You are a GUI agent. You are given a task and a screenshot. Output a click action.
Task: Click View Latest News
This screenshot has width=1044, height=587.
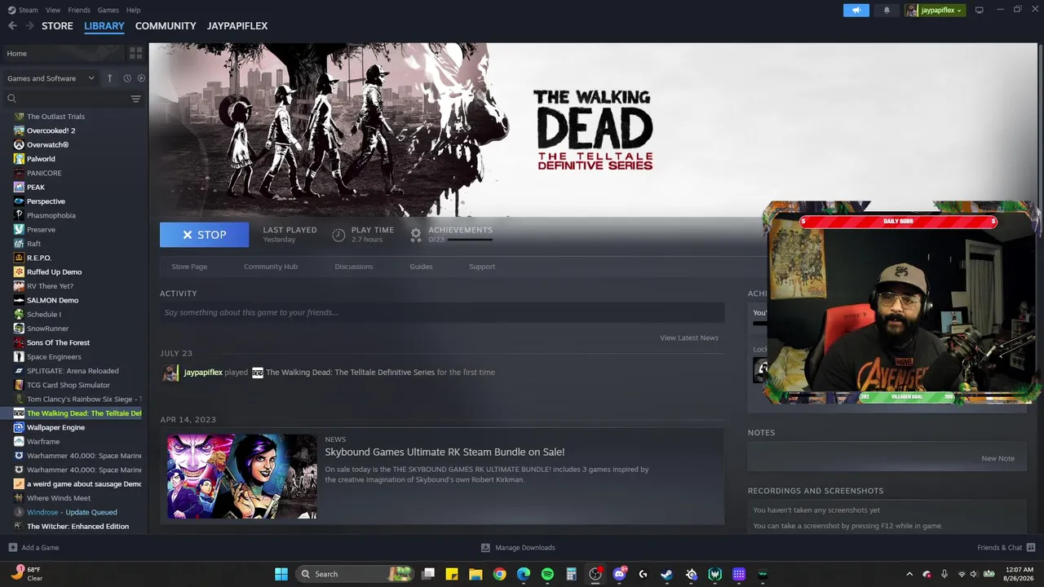pos(689,338)
